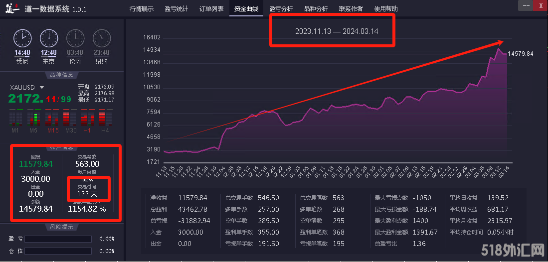Click the 道一 app logo icon
This screenshot has height=262, width=548.
click(x=11, y=8)
